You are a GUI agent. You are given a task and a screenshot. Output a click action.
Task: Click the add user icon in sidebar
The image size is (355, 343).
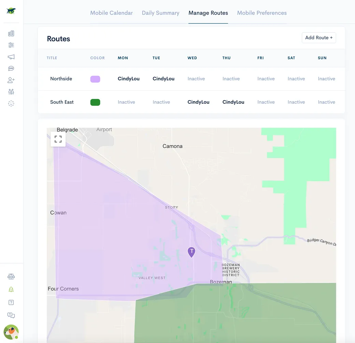11,80
